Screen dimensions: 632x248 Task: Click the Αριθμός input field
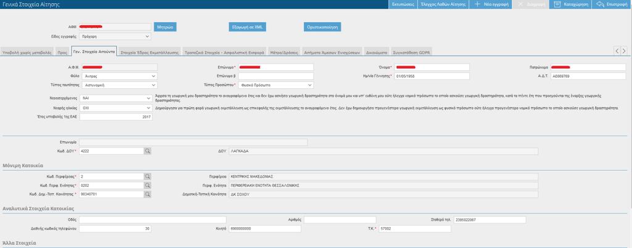[x=340, y=220]
